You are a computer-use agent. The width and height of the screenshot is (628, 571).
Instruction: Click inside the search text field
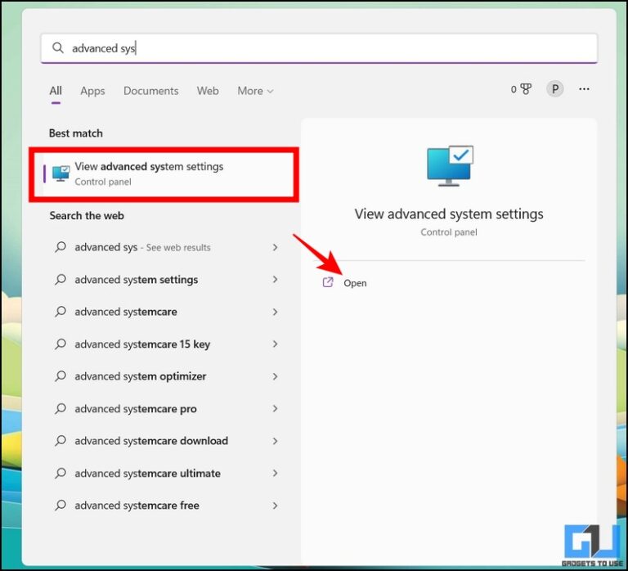(327, 48)
